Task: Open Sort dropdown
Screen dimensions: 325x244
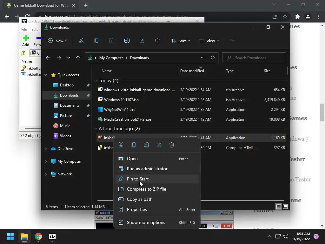Action: click(180, 41)
